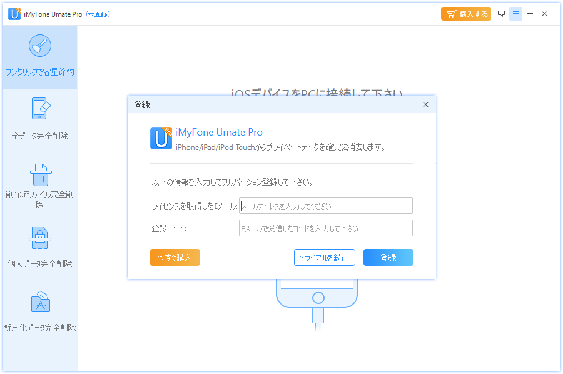Close the 登録 dialog
Viewport: 563px width, 374px height.
coord(426,104)
